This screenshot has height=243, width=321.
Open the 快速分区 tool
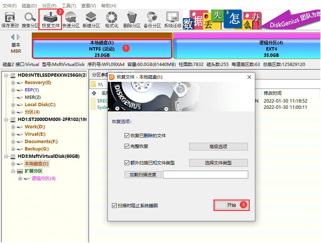[70, 18]
